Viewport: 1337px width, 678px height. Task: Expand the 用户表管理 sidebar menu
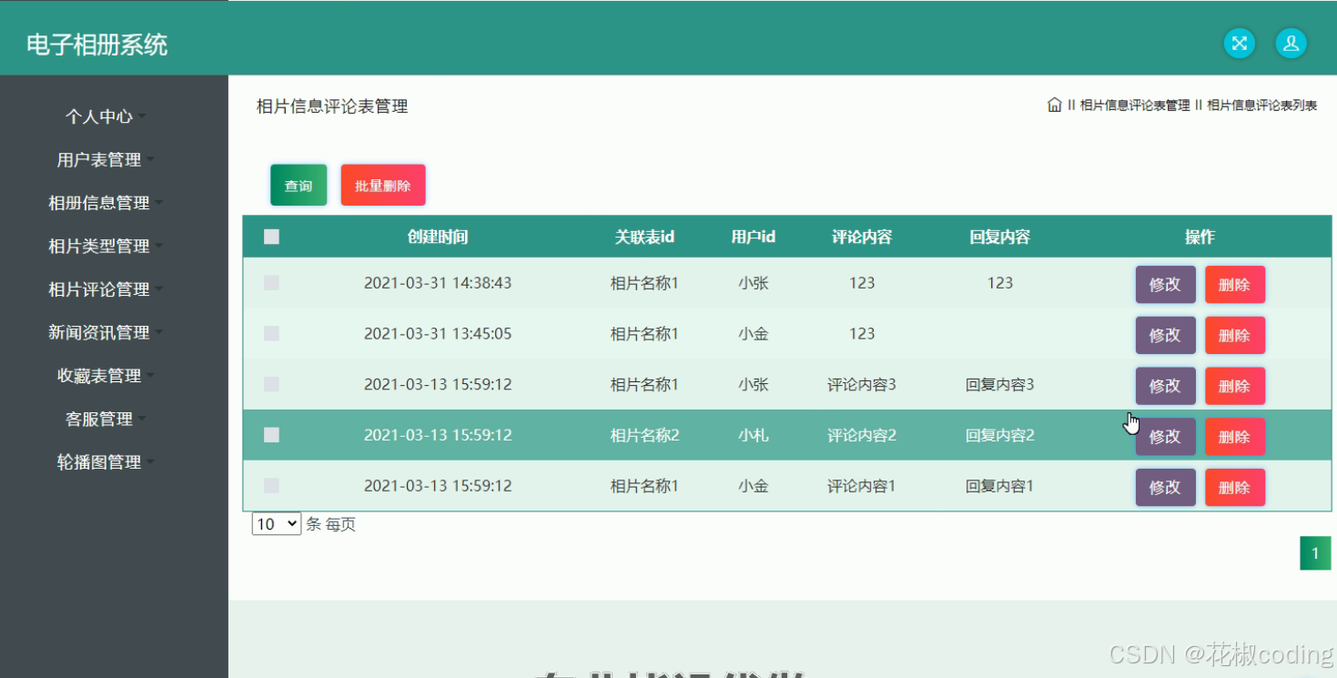[x=105, y=159]
